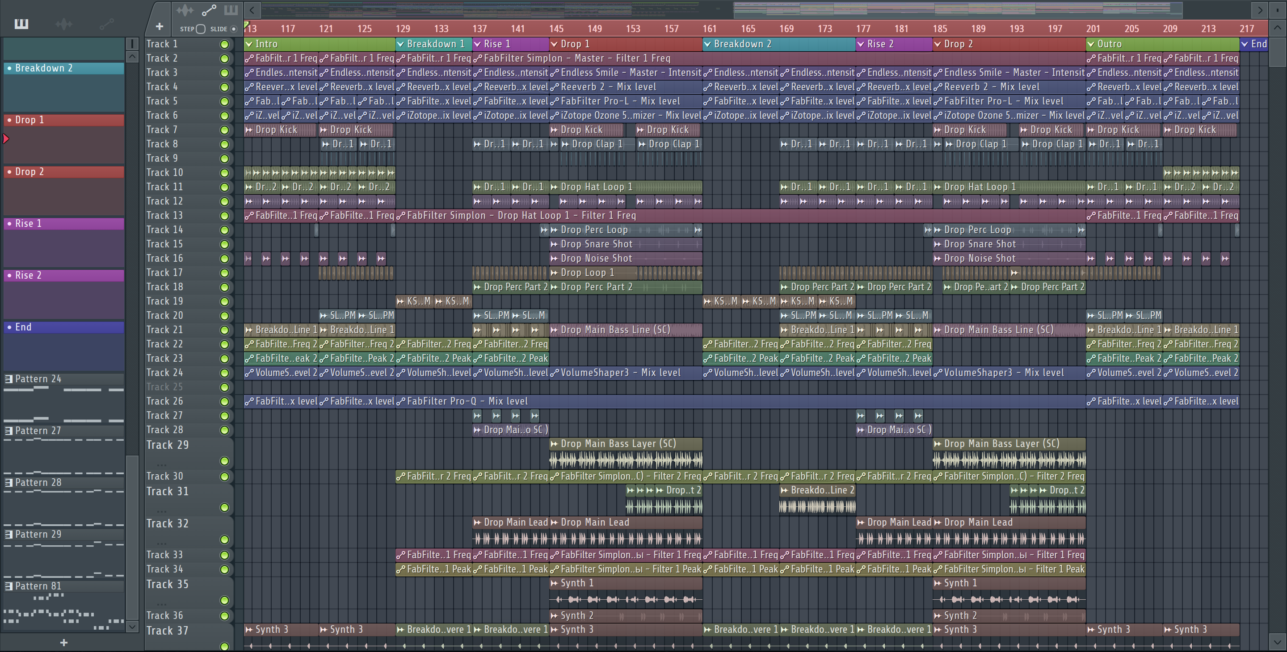This screenshot has width=1287, height=652.
Task: Click bar 161 on the timeline ruler
Action: click(x=710, y=29)
